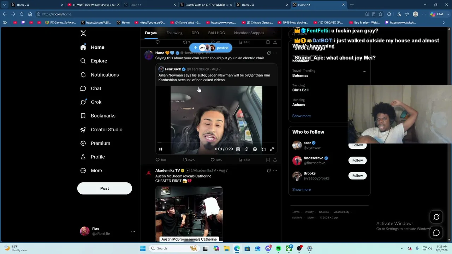Open Creator Studio from the sidebar
The height and width of the screenshot is (254, 452).
pyautogui.click(x=101, y=129)
